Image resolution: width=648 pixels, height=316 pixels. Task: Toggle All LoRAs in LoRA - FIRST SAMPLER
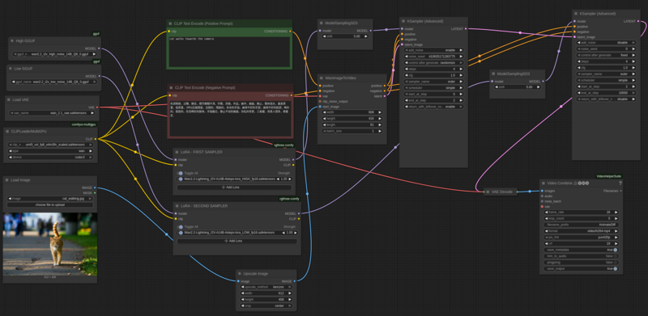pyautogui.click(x=180, y=173)
